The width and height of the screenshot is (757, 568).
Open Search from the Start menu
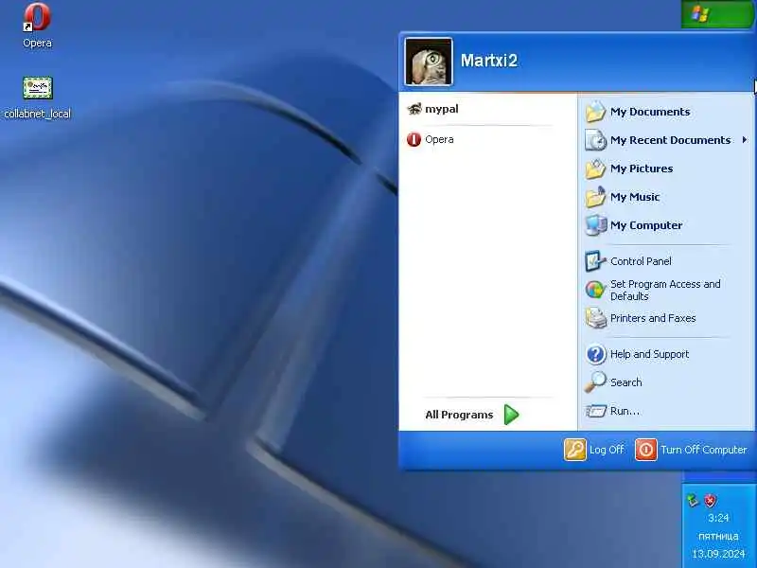[x=666, y=382]
